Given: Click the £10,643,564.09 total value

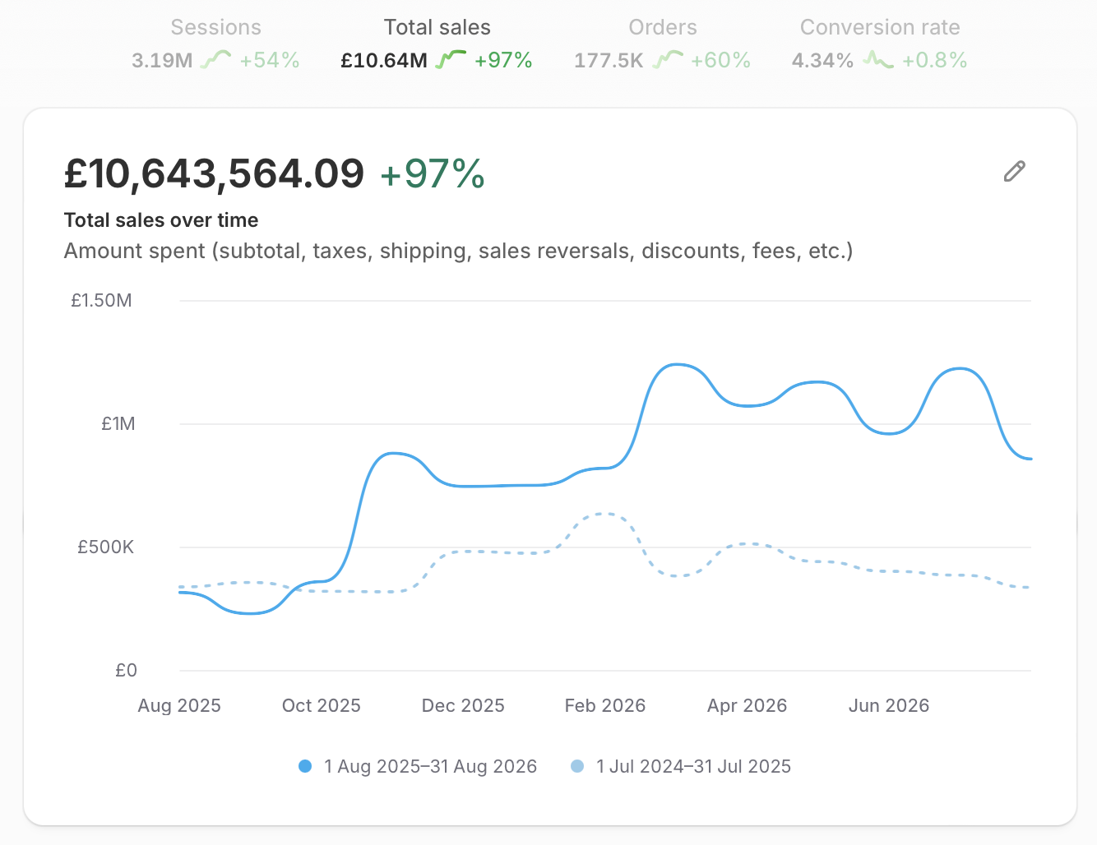Looking at the screenshot, I should click(x=214, y=173).
